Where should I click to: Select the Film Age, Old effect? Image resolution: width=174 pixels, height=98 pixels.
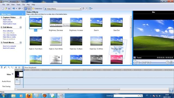pos(117,41)
